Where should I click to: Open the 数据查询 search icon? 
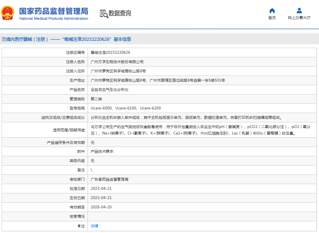104,14
